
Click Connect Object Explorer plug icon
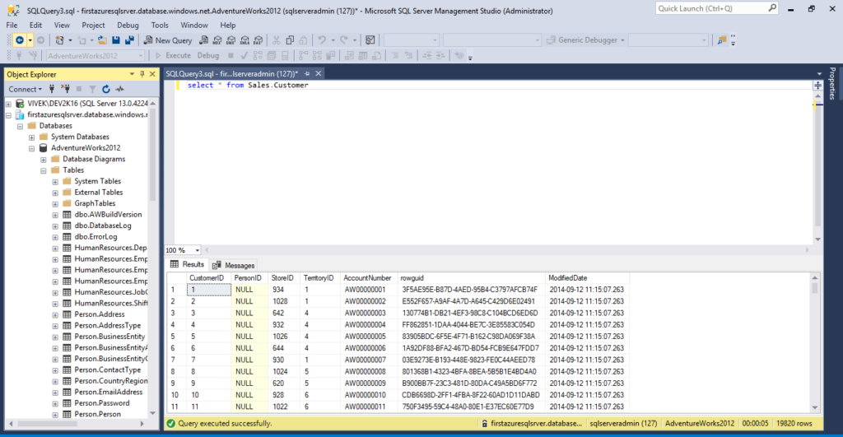pyautogui.click(x=52, y=89)
